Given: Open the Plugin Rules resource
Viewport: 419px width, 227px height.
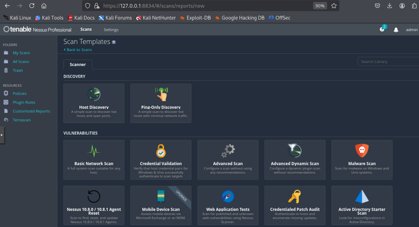Looking at the screenshot, I should tap(24, 102).
